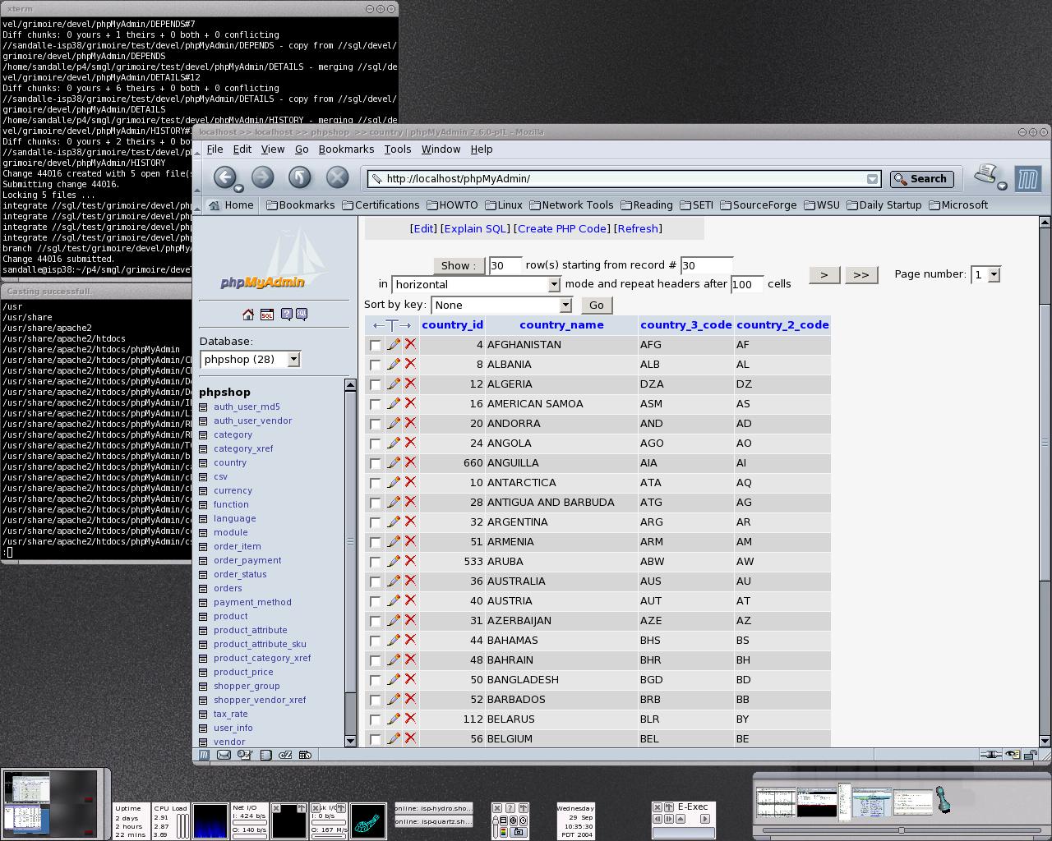Click the edit pencil icon for AFGHANISTAN row

(394, 345)
